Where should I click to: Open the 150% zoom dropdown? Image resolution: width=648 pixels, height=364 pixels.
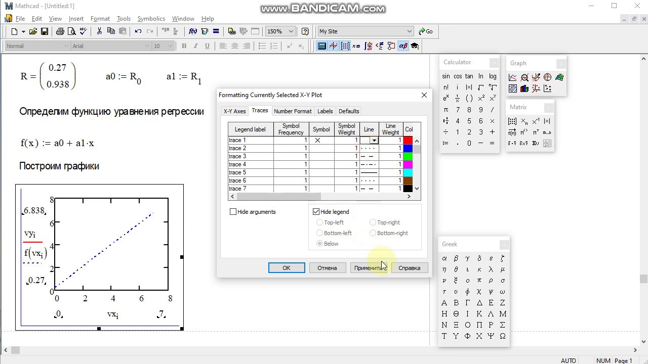point(291,31)
